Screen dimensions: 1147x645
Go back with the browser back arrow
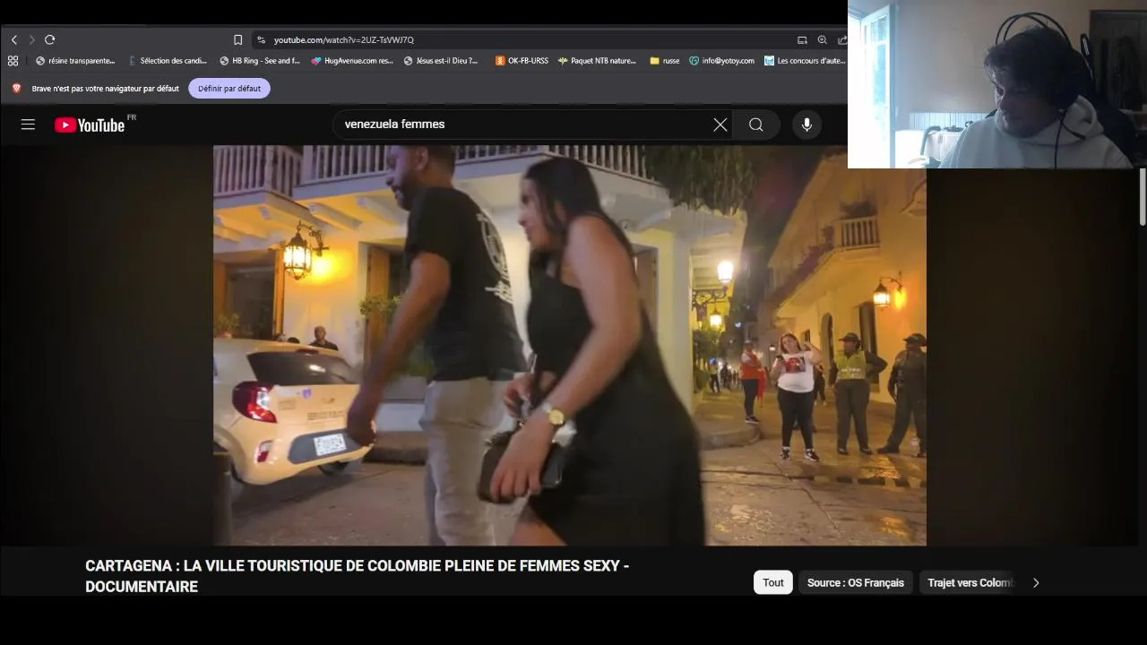coord(14,39)
